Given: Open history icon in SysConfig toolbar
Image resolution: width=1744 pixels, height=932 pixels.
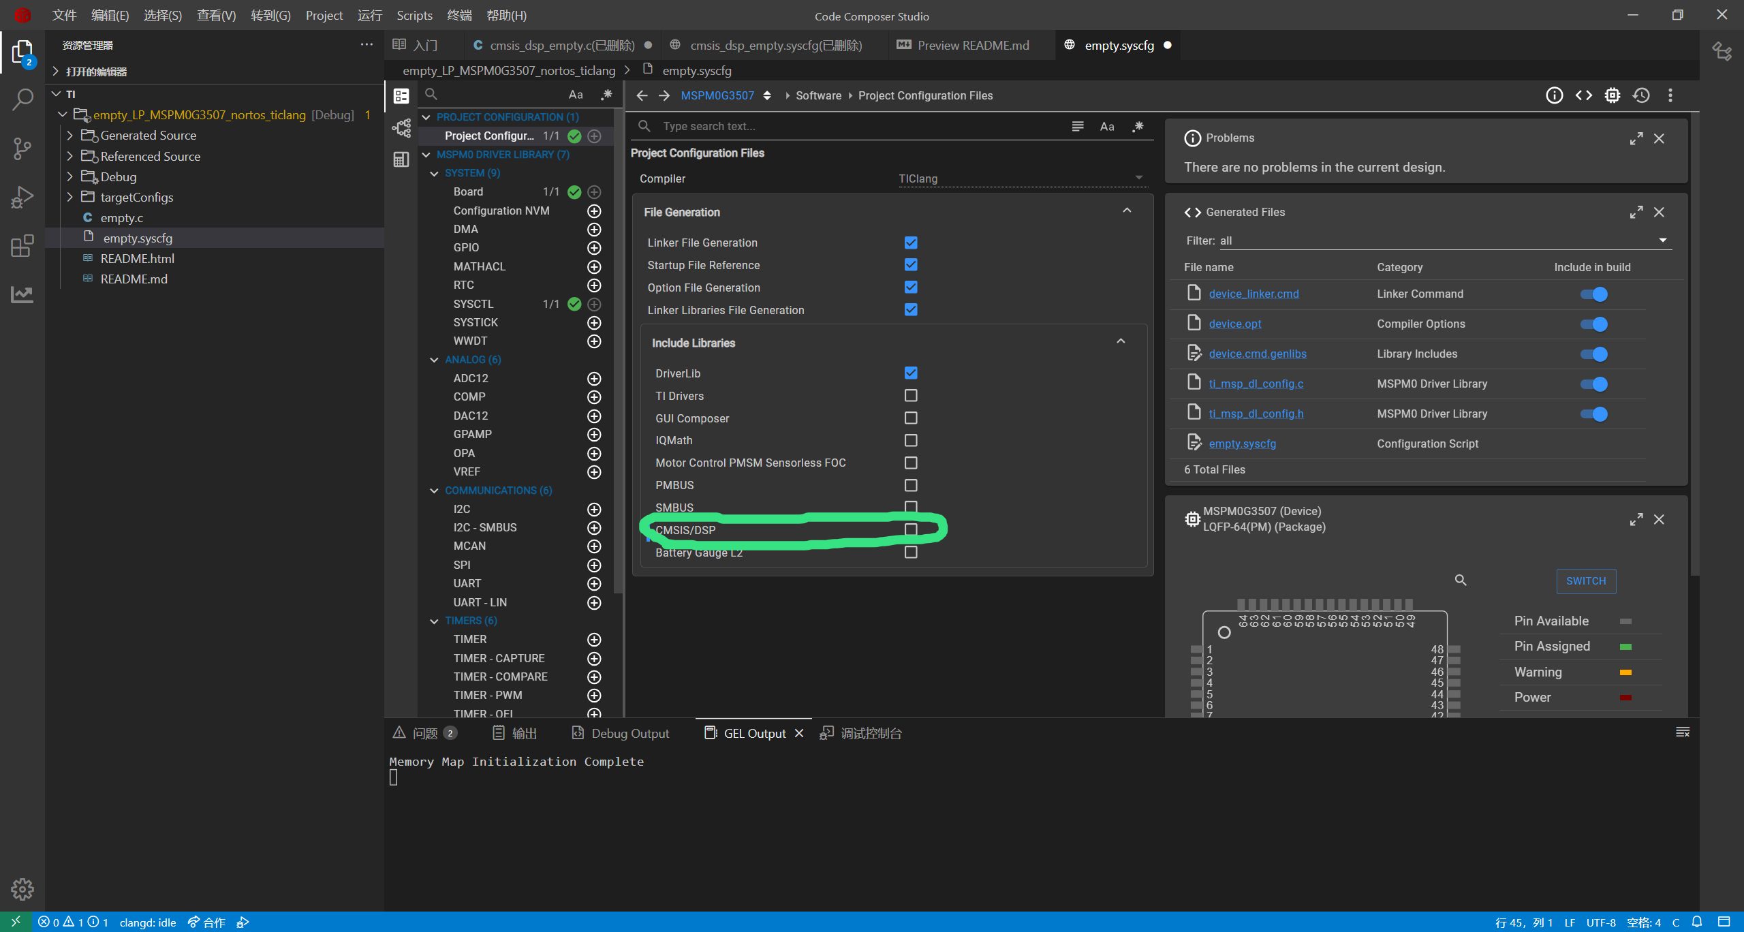Looking at the screenshot, I should (x=1641, y=95).
